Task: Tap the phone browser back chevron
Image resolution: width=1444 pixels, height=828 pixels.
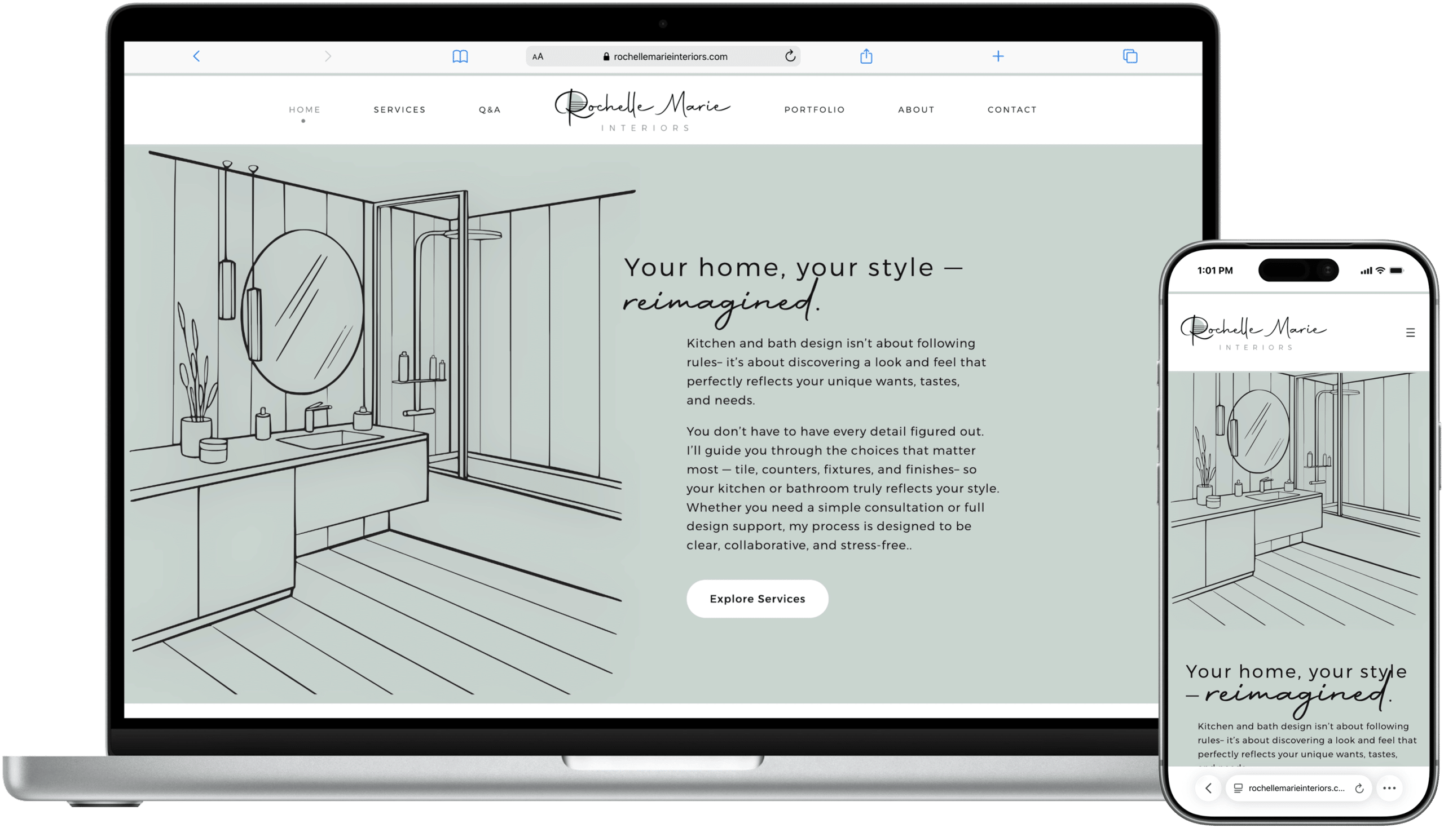Action: [x=1208, y=787]
